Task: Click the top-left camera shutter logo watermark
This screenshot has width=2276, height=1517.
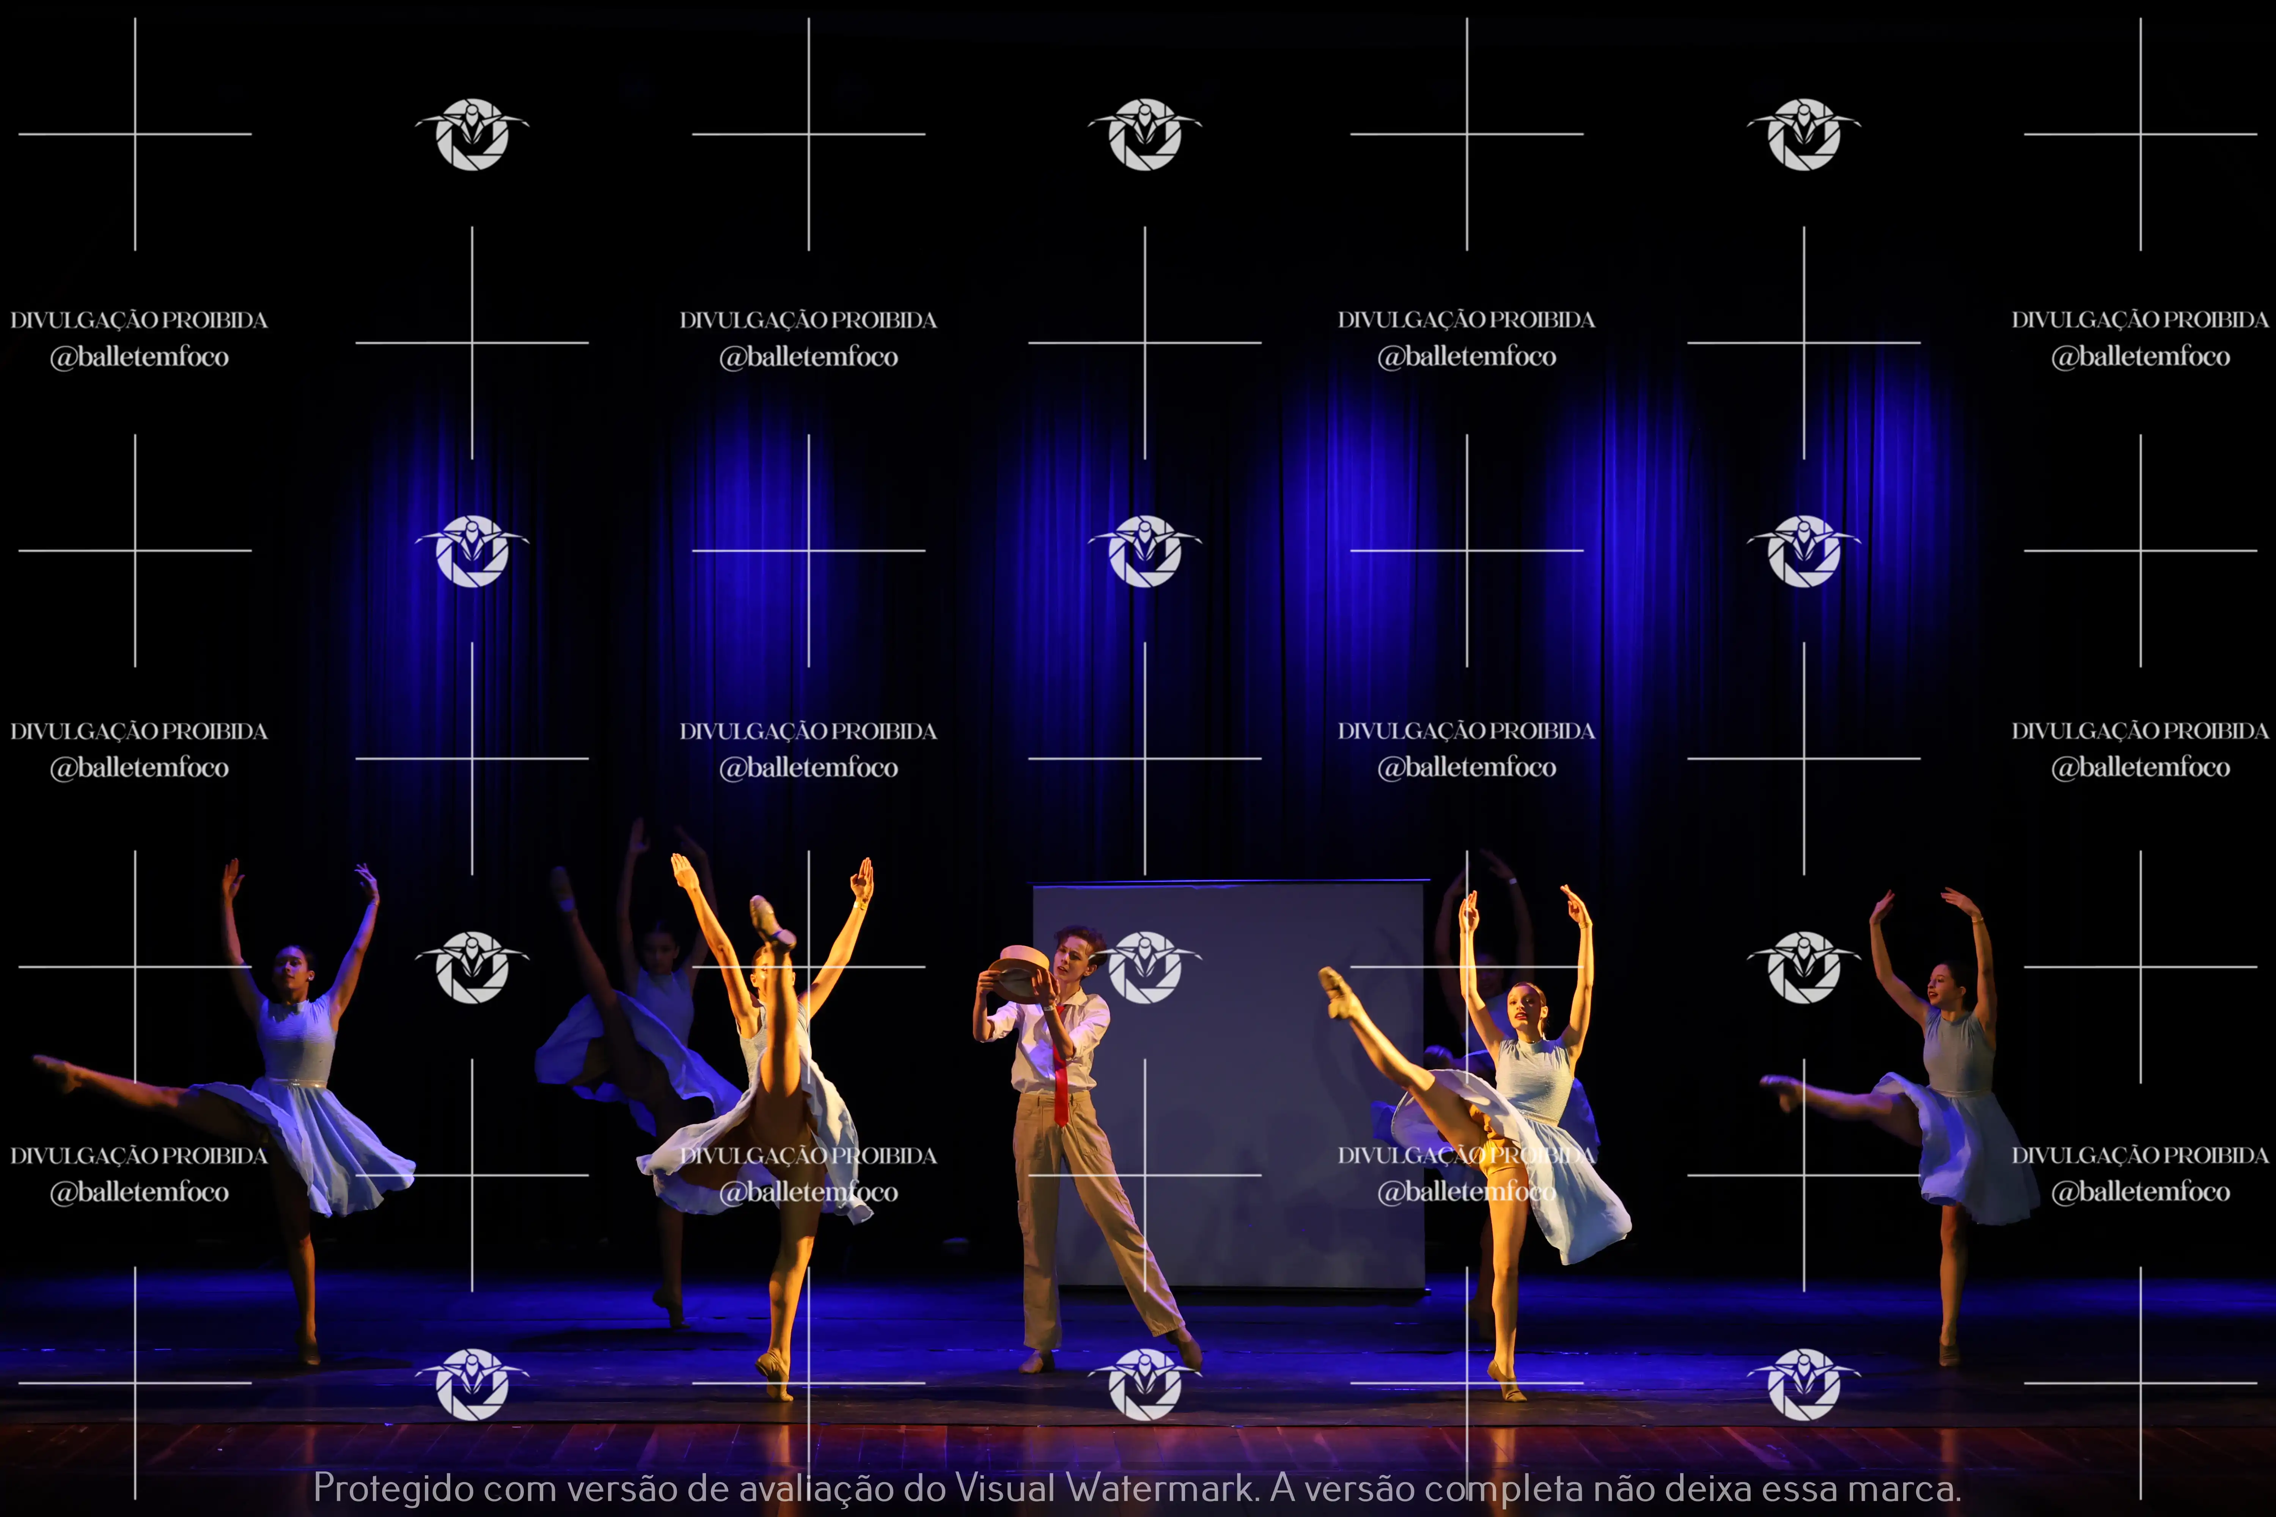Action: click(472, 135)
